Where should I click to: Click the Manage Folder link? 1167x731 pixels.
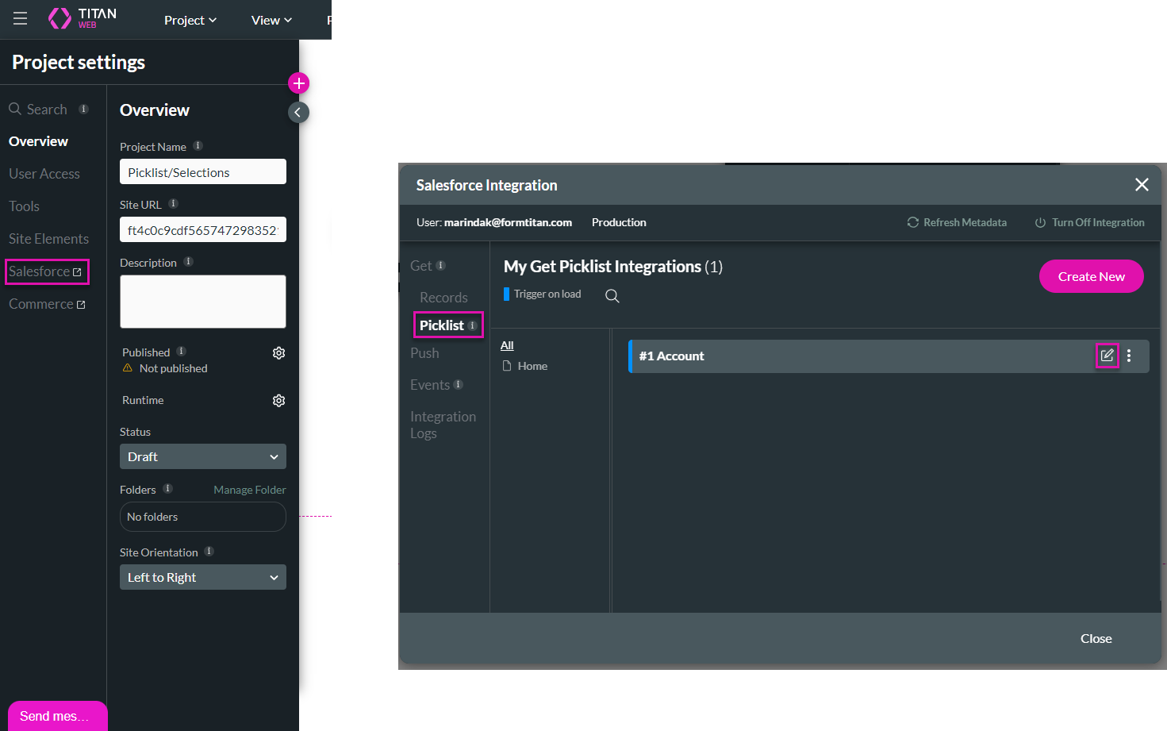click(250, 490)
